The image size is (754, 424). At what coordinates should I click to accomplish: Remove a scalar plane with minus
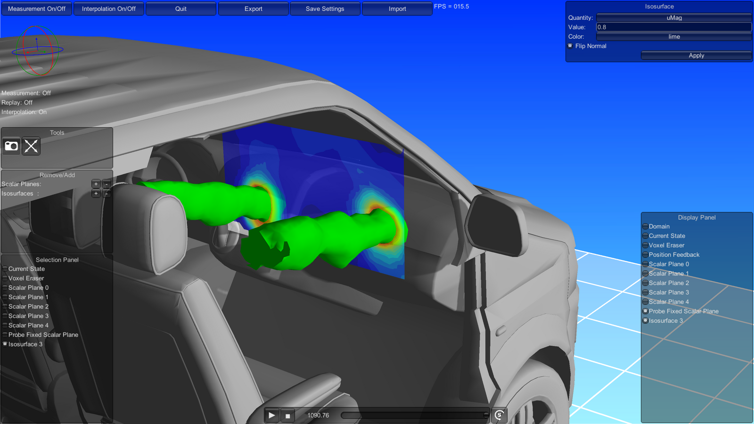tap(107, 184)
